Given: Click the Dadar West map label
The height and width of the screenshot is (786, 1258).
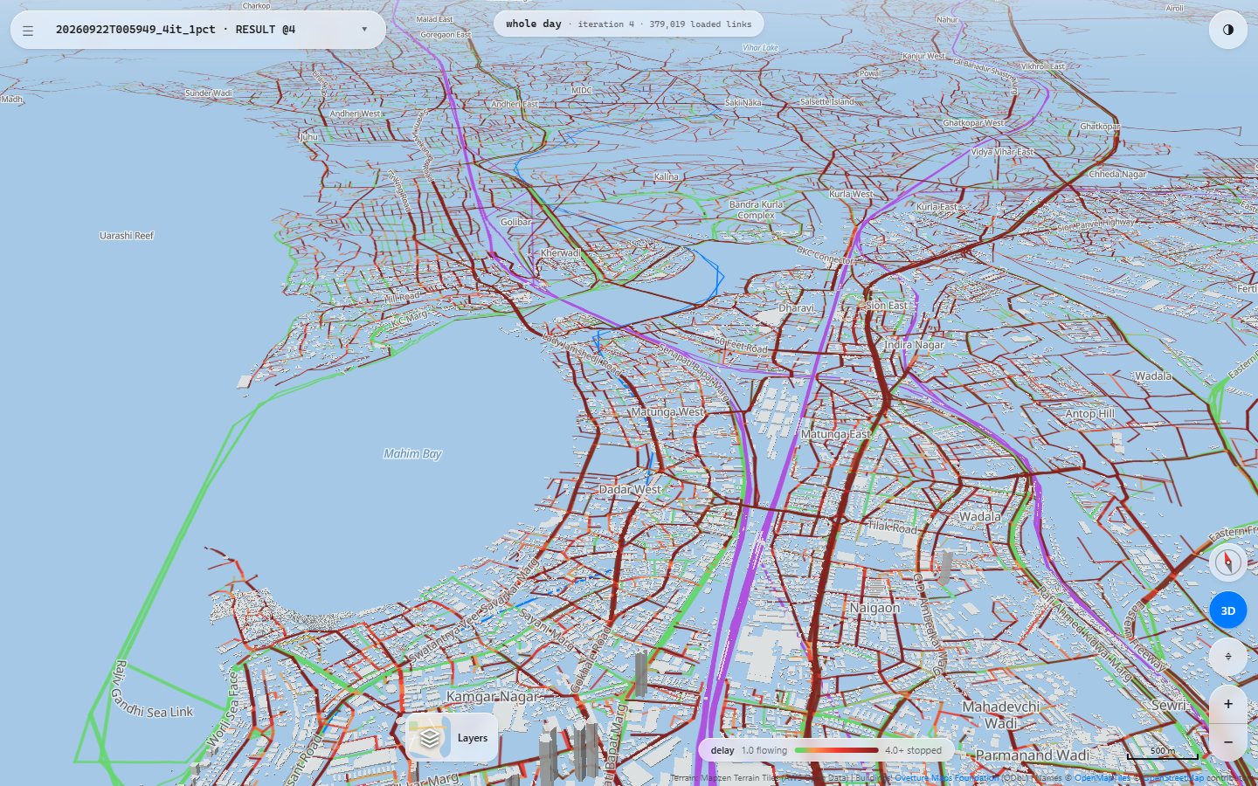Looking at the screenshot, I should pos(630,490).
